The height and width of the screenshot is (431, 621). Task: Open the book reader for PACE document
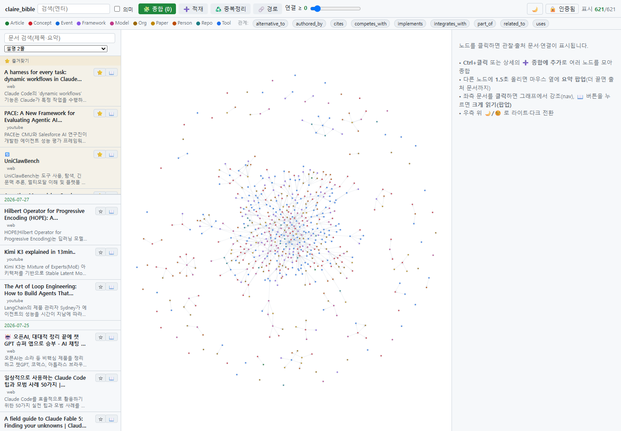111,113
